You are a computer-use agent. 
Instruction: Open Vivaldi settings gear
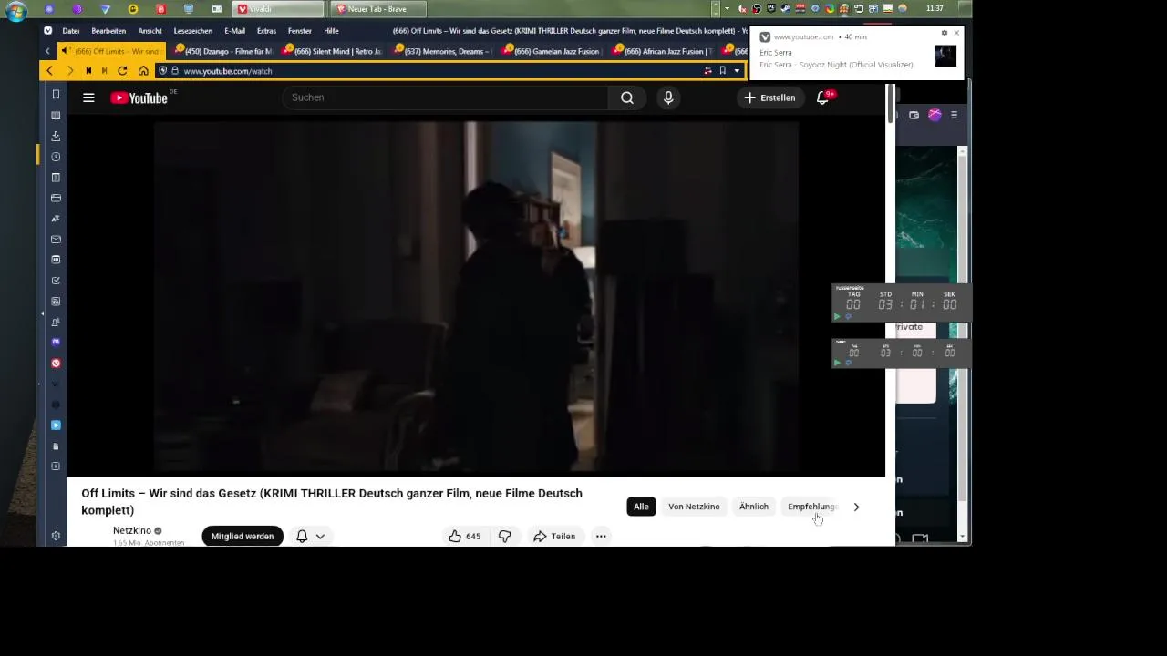56,536
